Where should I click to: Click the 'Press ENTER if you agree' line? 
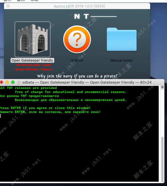click(45, 108)
